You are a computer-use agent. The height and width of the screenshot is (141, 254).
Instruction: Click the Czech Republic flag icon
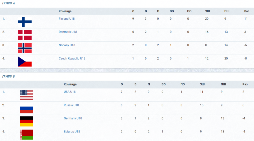[25, 62]
